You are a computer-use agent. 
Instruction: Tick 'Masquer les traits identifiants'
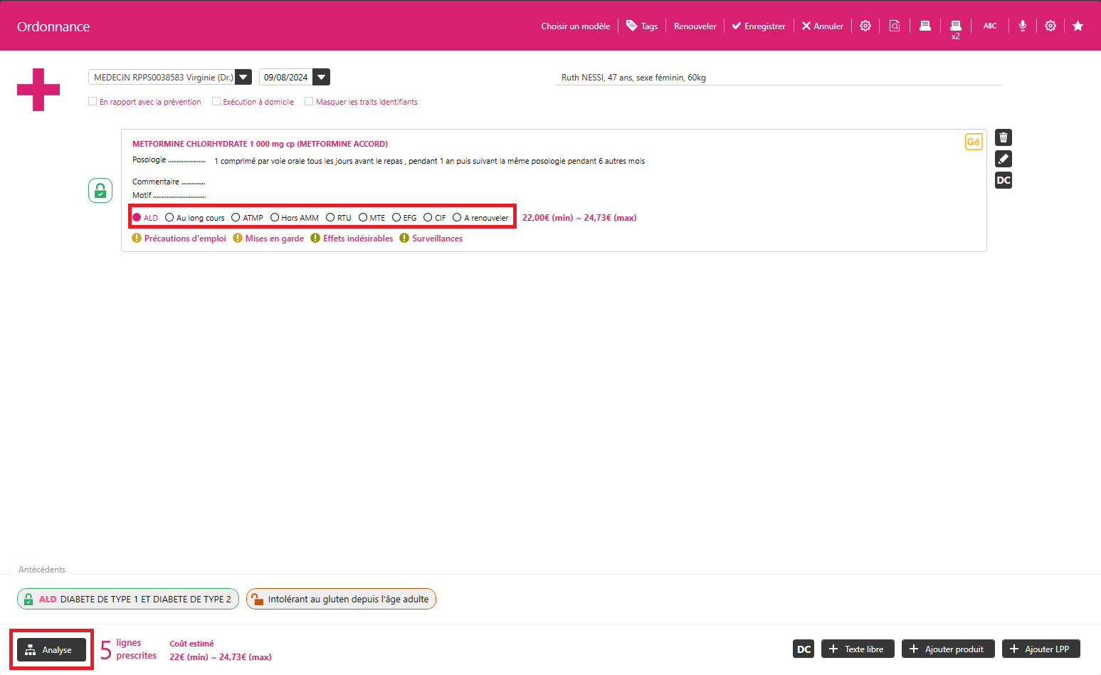tap(309, 101)
